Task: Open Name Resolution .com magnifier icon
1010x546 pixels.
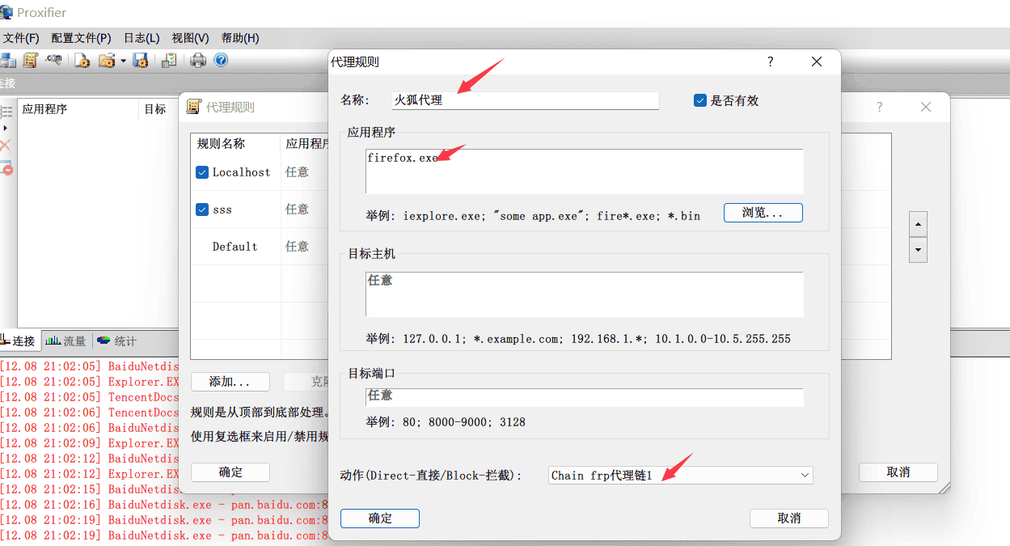Action: tap(54, 60)
